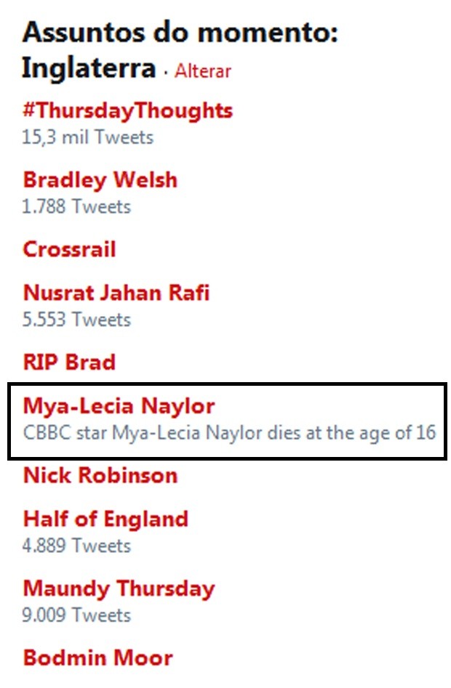Click the Alterar link next to Inglaterra
This screenshot has width=451, height=688.
(x=203, y=71)
